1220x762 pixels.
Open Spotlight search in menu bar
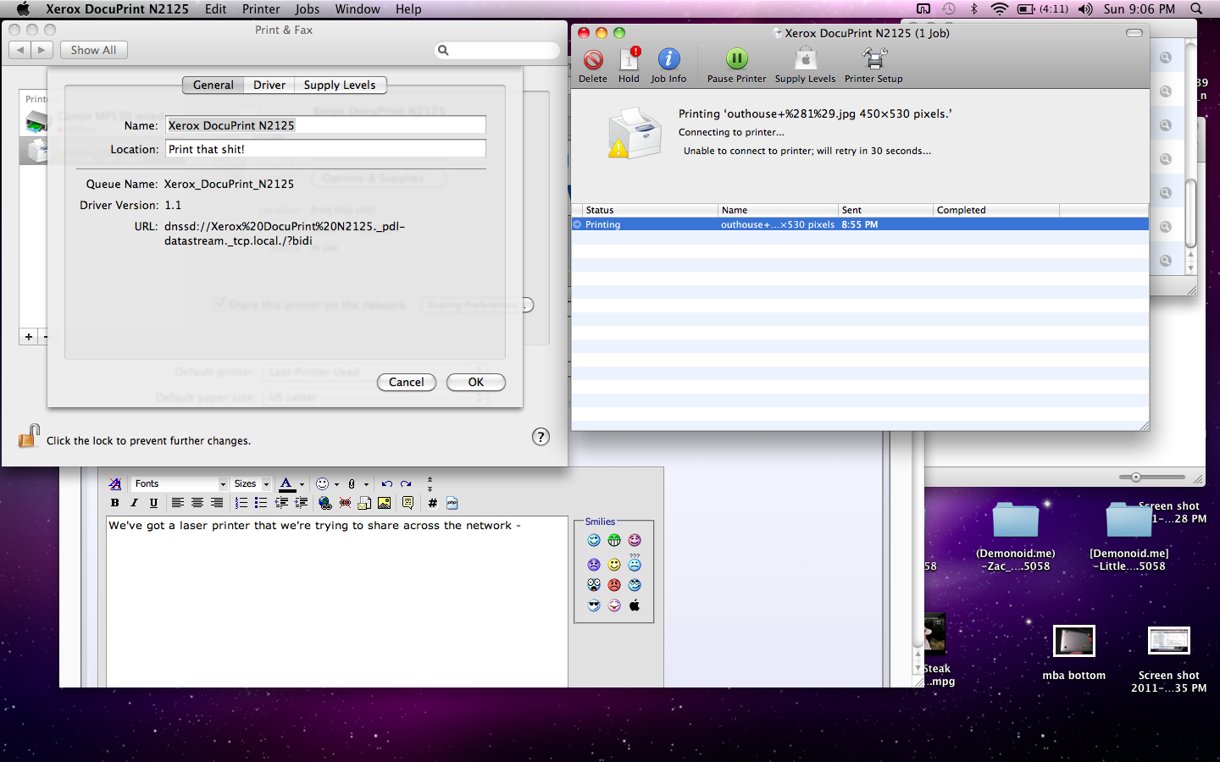coord(1196,9)
